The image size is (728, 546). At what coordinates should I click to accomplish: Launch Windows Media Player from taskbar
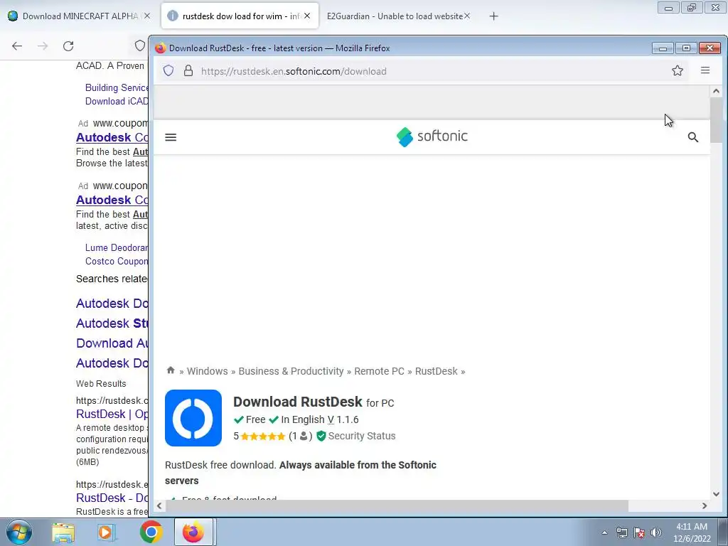(106, 532)
